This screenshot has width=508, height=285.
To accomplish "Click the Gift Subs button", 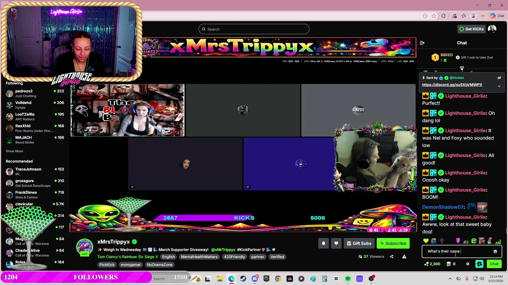I will [x=359, y=243].
